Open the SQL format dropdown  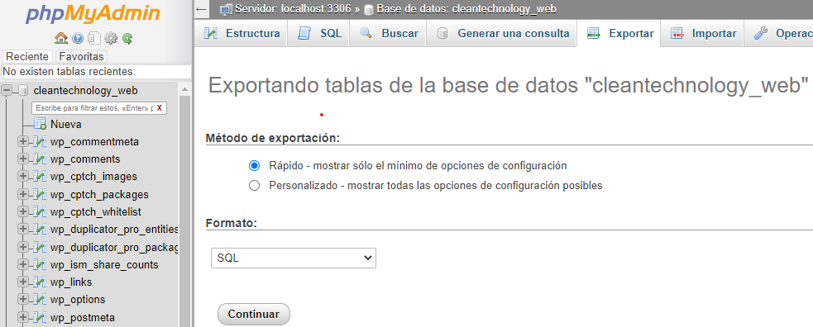[294, 258]
